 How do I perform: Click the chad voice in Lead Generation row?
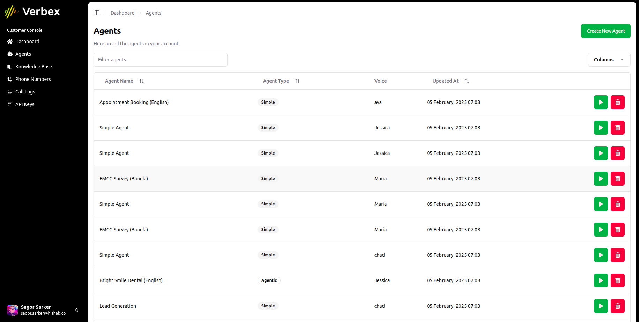pos(379,306)
